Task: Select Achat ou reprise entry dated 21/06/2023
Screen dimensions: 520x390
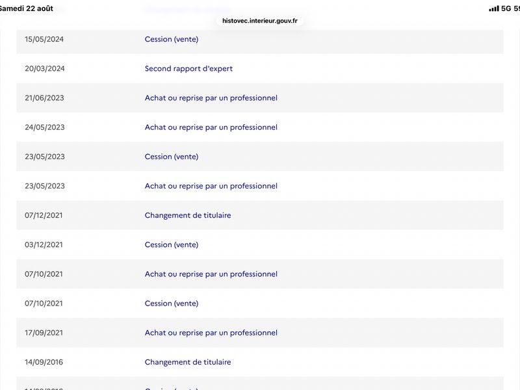Action: pyautogui.click(x=211, y=98)
